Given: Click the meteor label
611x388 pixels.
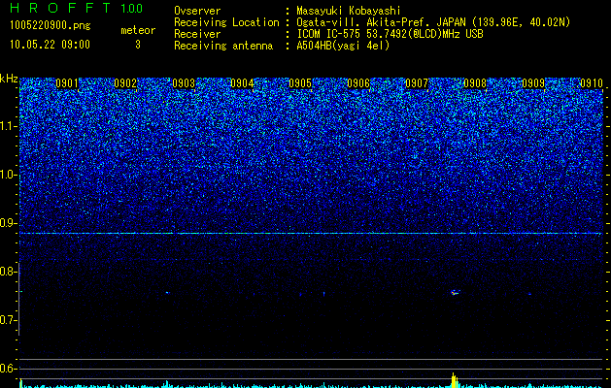Looking at the screenshot, I should [x=138, y=30].
